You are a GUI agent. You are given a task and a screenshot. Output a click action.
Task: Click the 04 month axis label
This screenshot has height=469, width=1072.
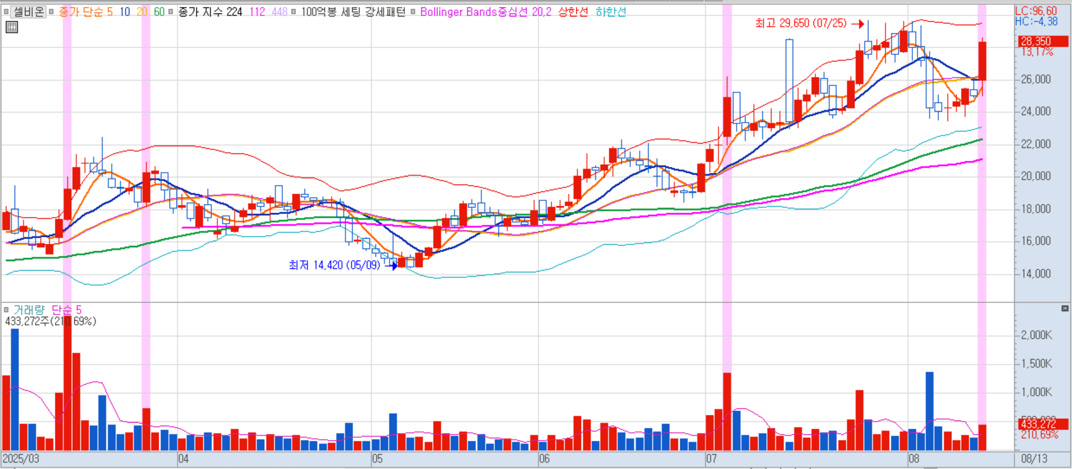click(183, 459)
